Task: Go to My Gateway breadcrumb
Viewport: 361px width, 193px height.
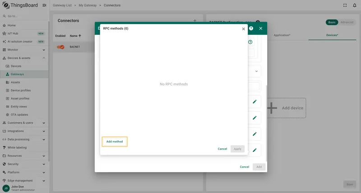Action: 88,5
